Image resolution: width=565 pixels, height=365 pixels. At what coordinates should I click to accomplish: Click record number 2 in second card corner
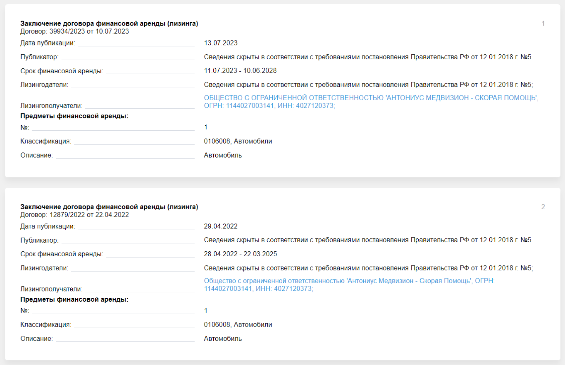point(543,207)
